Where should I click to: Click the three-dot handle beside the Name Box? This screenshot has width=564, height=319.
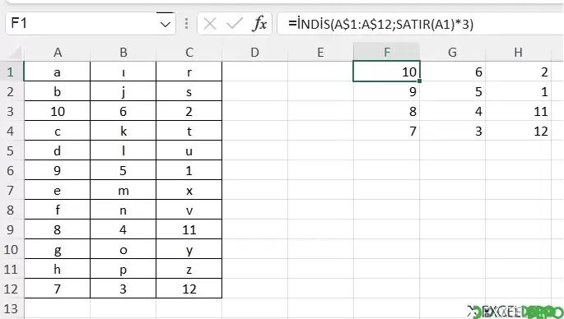pos(186,24)
